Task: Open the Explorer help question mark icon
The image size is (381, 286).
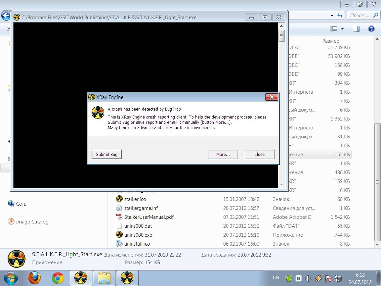Action: point(371,29)
